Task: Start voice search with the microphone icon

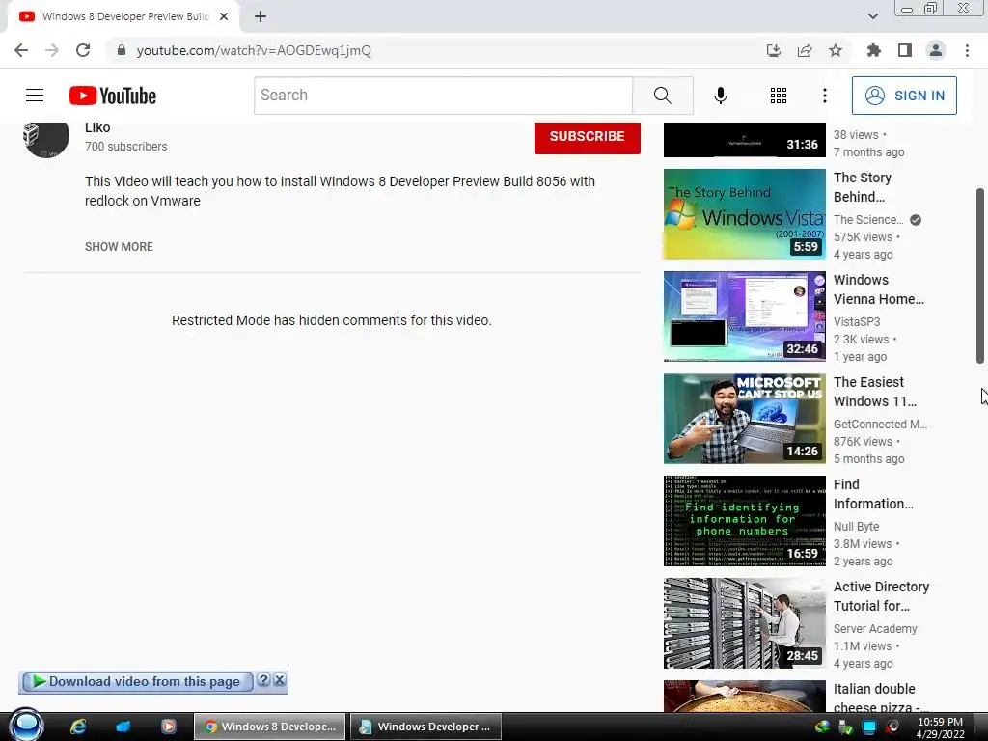Action: pyautogui.click(x=720, y=96)
